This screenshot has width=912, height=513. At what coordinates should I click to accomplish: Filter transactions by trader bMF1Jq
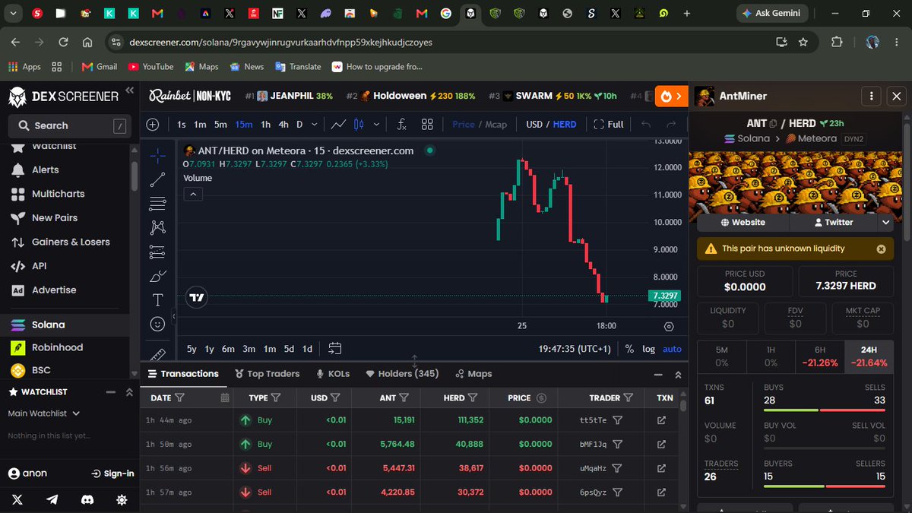point(618,444)
